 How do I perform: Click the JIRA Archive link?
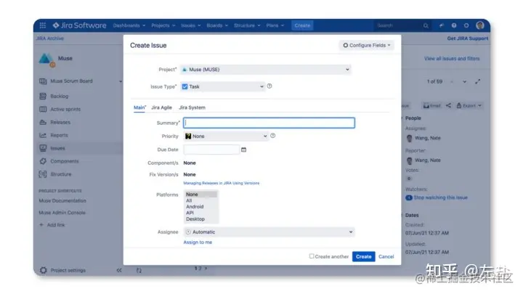point(50,38)
